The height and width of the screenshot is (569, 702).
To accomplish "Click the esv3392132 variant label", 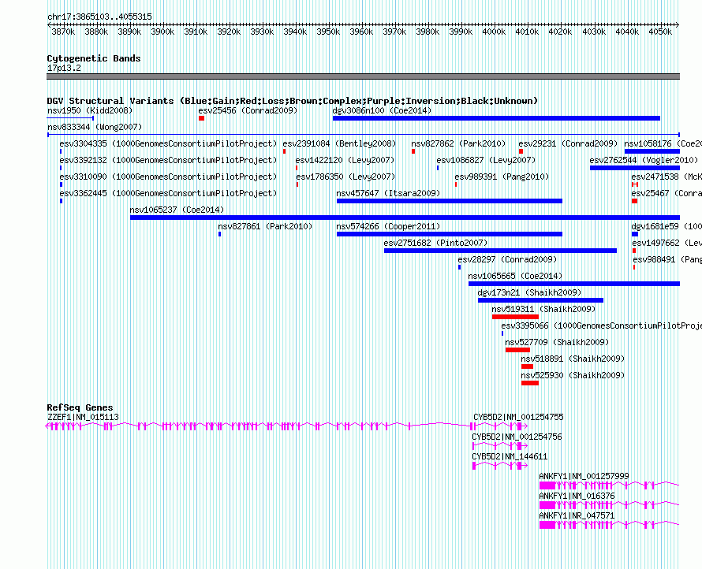I will pos(168,160).
